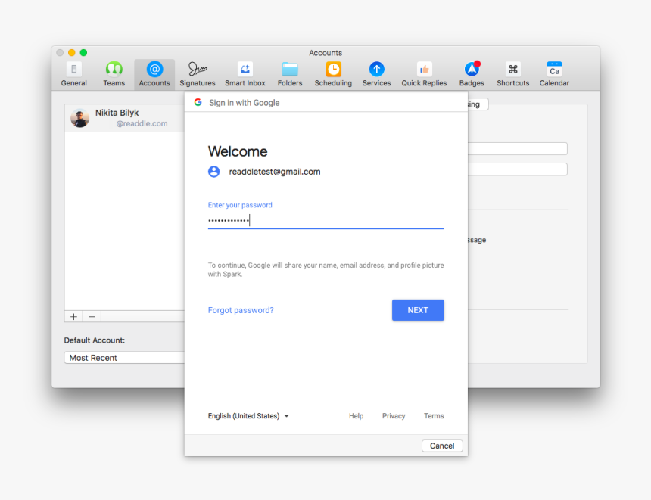Open the Services preferences pane
The image size is (651, 500).
click(x=376, y=74)
